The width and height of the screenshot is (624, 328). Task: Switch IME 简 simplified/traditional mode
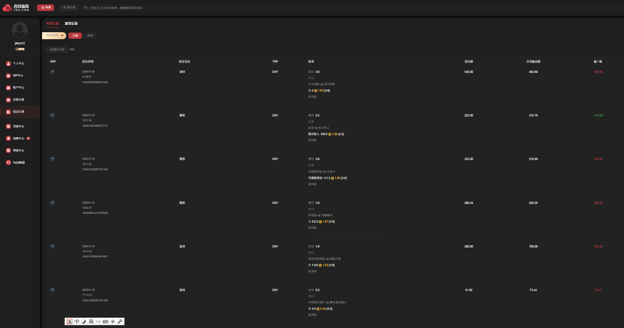click(91, 321)
